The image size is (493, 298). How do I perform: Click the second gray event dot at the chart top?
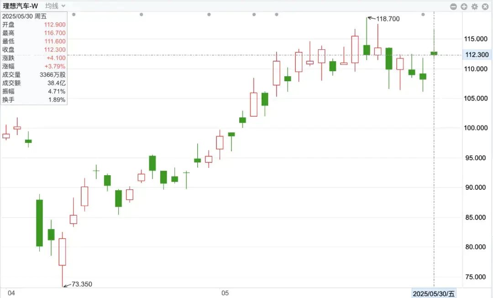click(141, 15)
